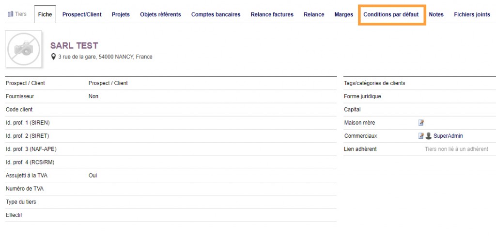Click the map marker icon beside the address
The height and width of the screenshot is (251, 496).
pyautogui.click(x=54, y=57)
